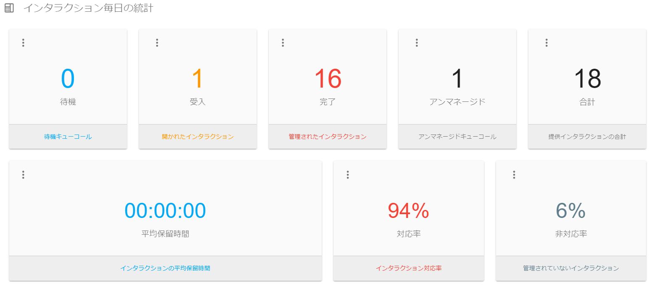This screenshot has height=285, width=654.
Task: Click the 管理されたインタラクション footer link
Action: (328, 137)
